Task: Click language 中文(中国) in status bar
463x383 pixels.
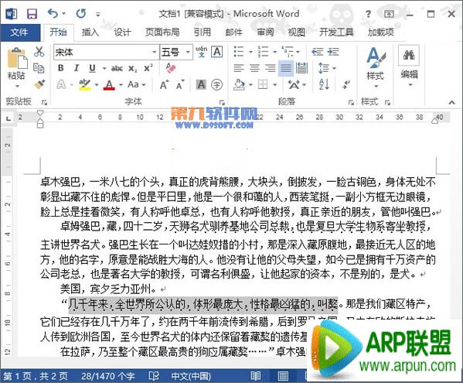Action: coord(191,376)
